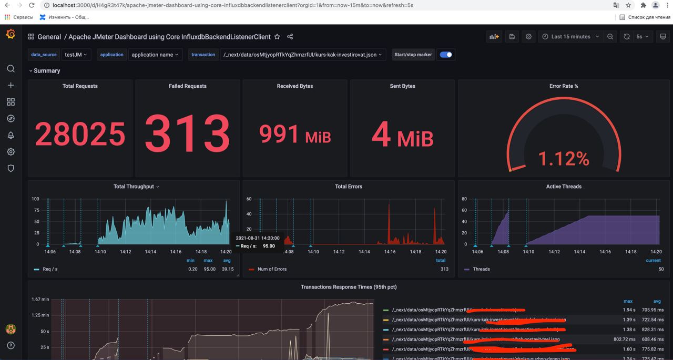673x360 pixels.
Task: Open Transactions Response Times panel title
Action: pos(349,287)
